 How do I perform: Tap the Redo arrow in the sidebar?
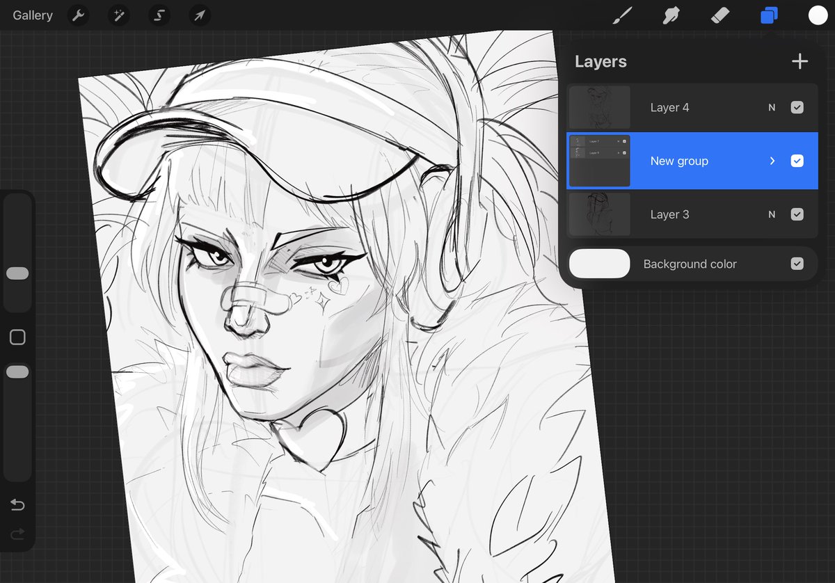(17, 534)
